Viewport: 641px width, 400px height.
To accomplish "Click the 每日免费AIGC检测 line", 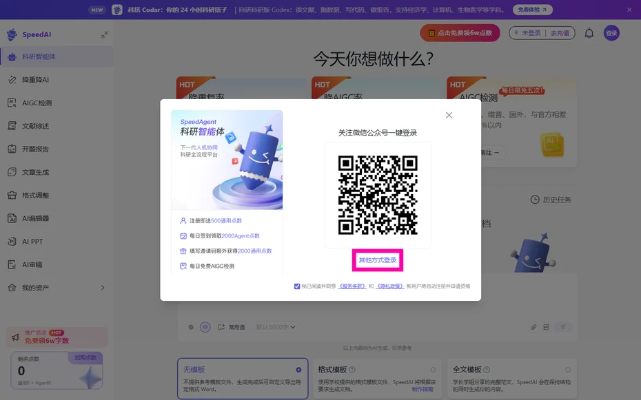I will tap(207, 266).
